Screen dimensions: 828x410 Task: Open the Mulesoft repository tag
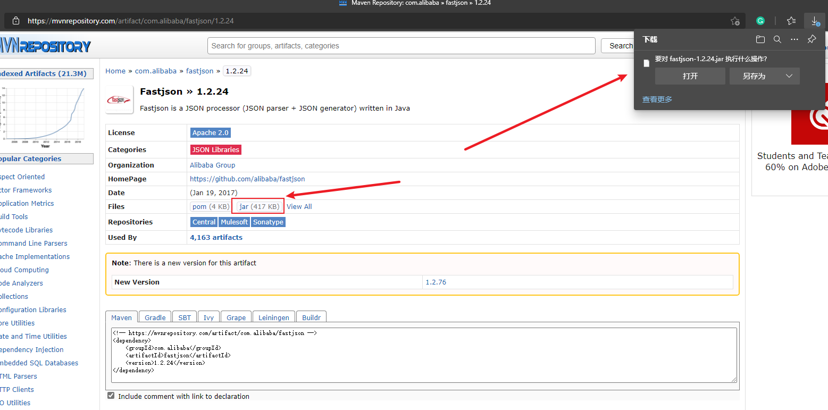pos(235,222)
